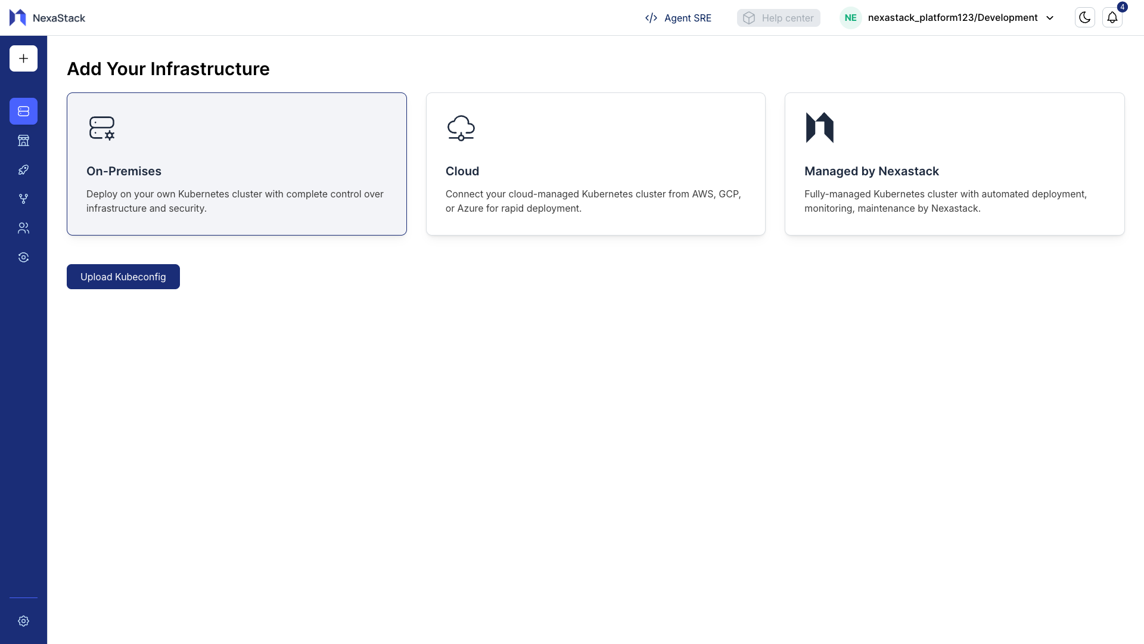Open Settings via the gear icon at bottom
This screenshot has width=1144, height=644.
point(23,621)
